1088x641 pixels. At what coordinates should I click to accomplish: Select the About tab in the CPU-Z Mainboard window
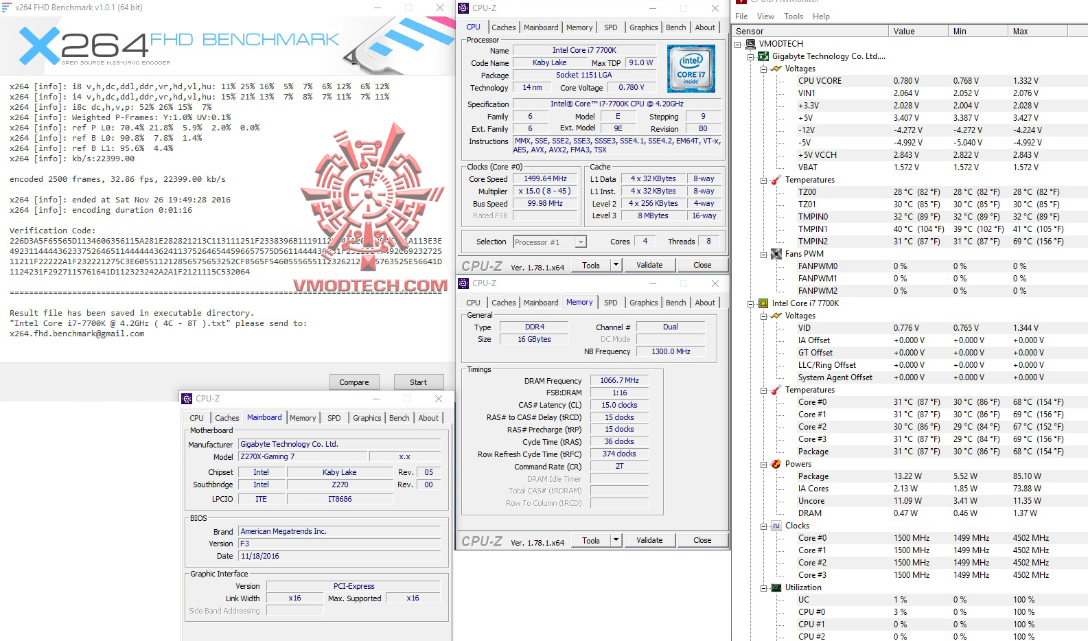tap(428, 418)
